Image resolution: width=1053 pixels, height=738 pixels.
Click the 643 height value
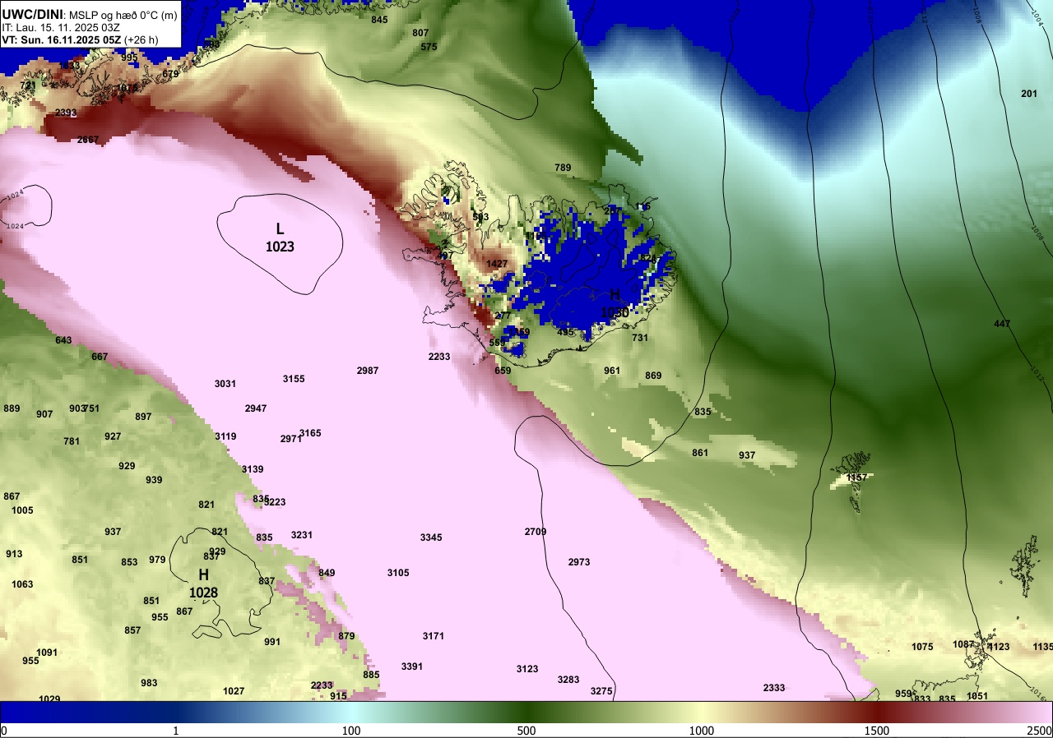[63, 340]
